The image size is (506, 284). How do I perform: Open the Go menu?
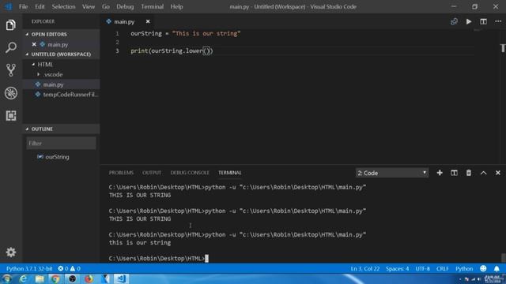[x=106, y=6]
